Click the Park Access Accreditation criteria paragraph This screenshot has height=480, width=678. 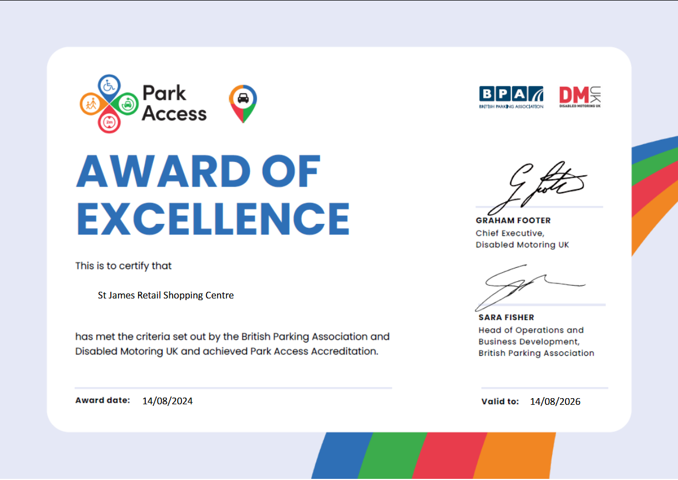(232, 344)
